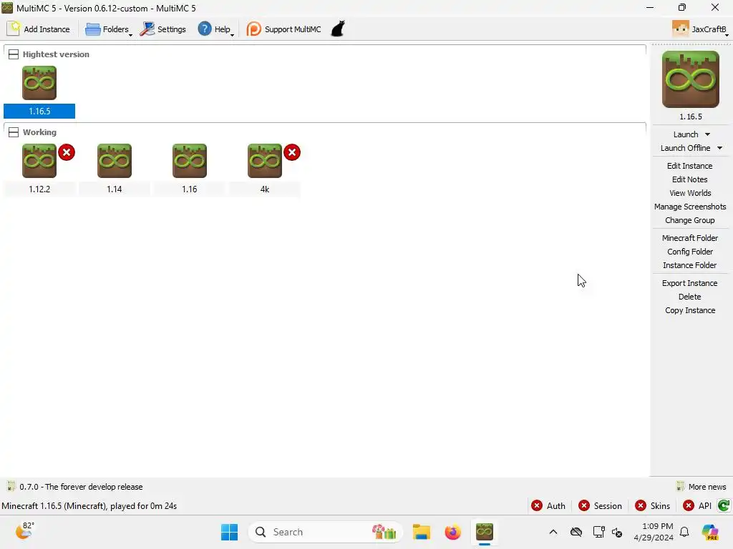This screenshot has width=733, height=549.
Task: Open MultiMC Settings
Action: coord(162,29)
